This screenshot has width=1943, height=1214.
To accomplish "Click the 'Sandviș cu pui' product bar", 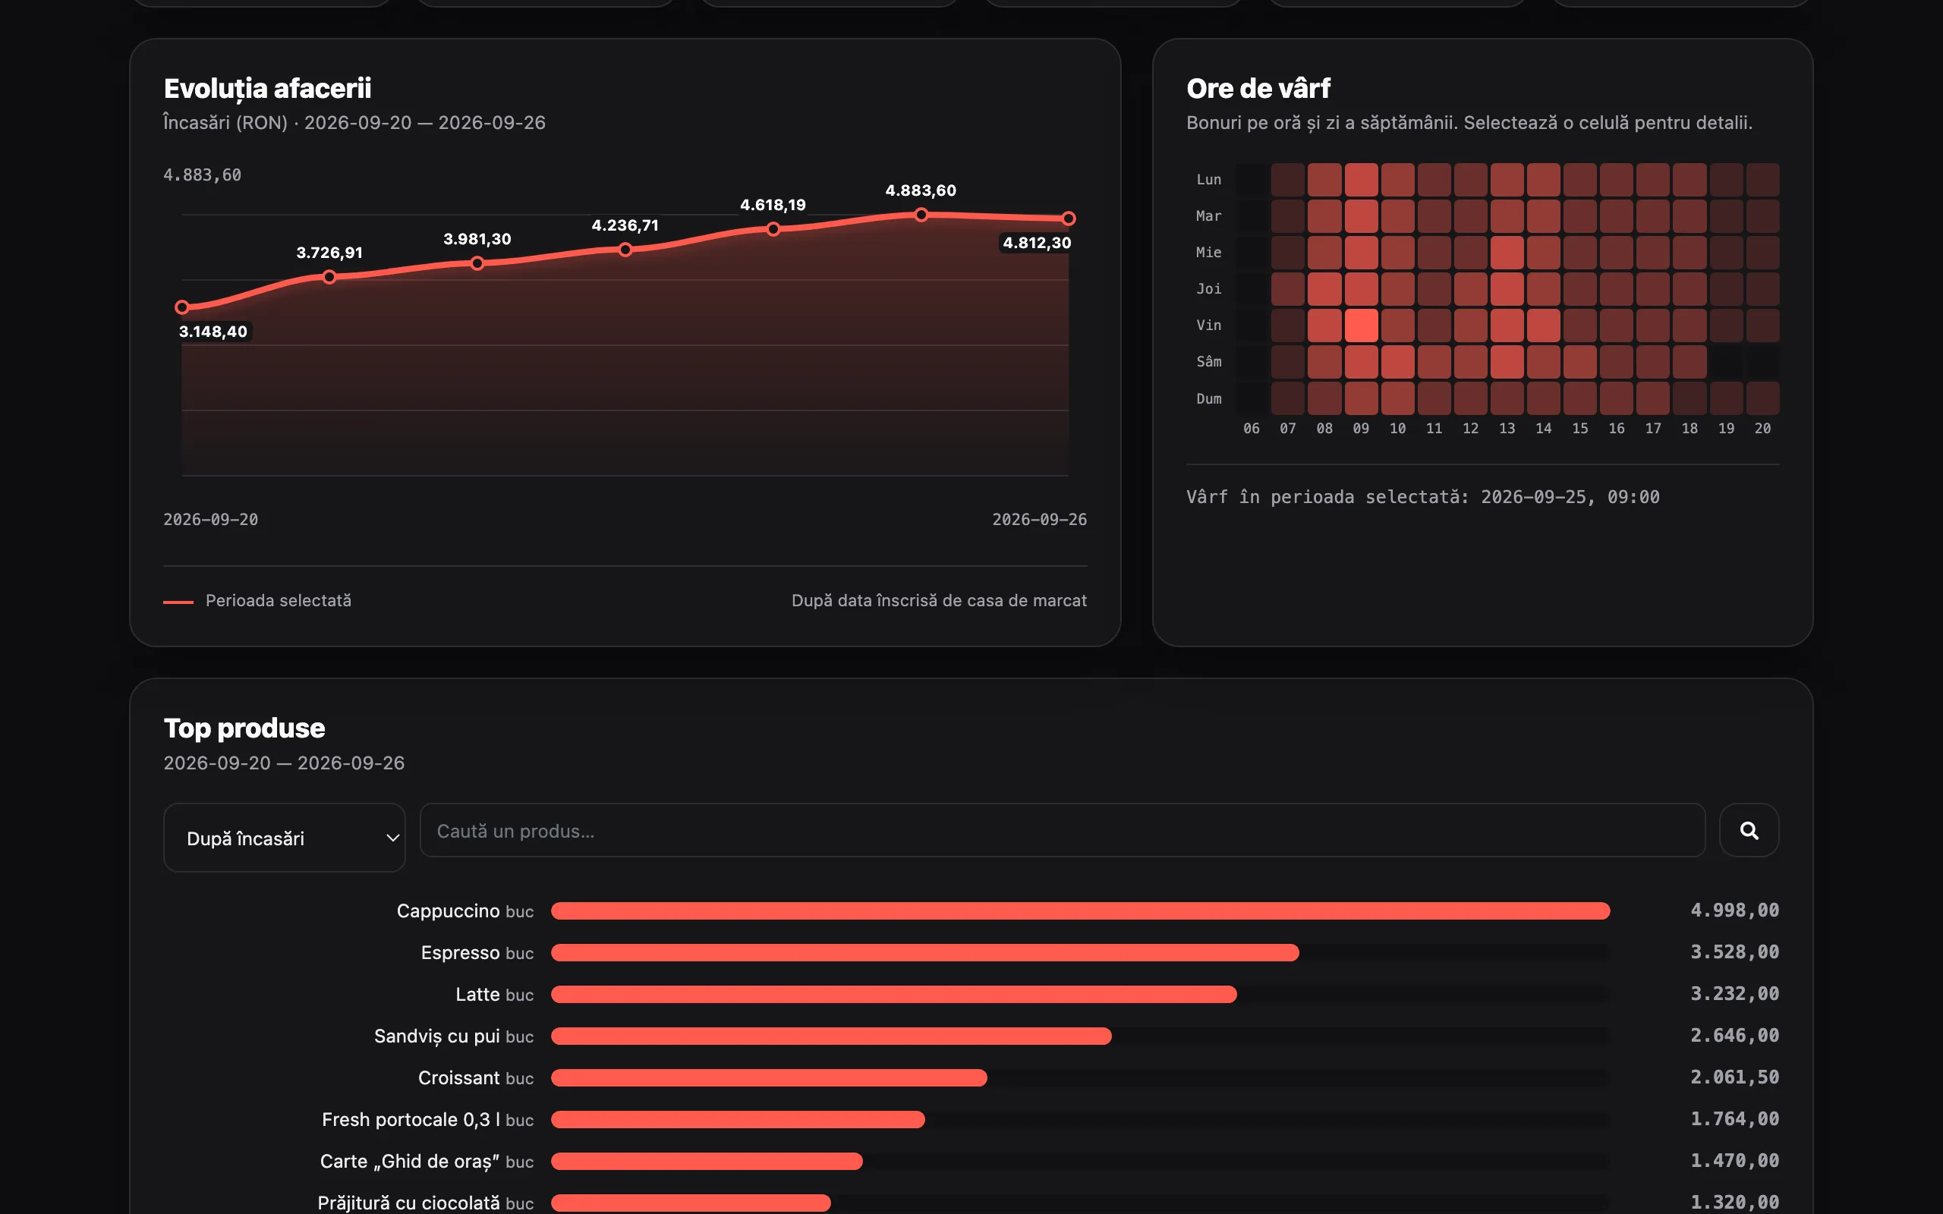I will tap(831, 1036).
